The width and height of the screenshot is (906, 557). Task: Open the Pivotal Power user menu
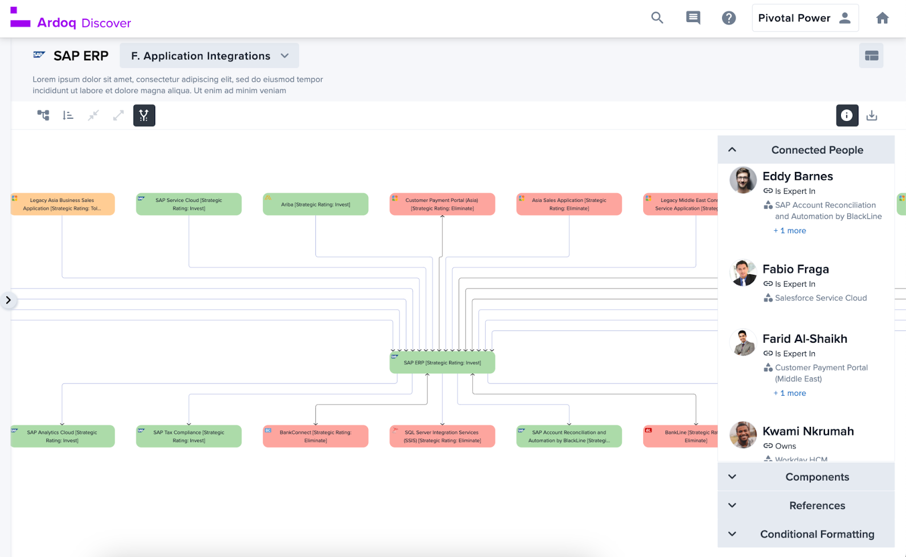(805, 18)
